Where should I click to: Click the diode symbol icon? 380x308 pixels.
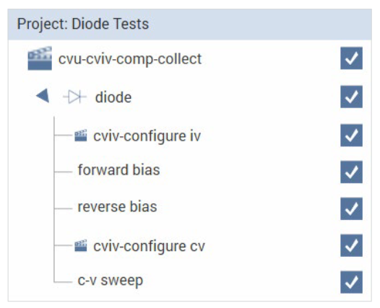click(74, 97)
